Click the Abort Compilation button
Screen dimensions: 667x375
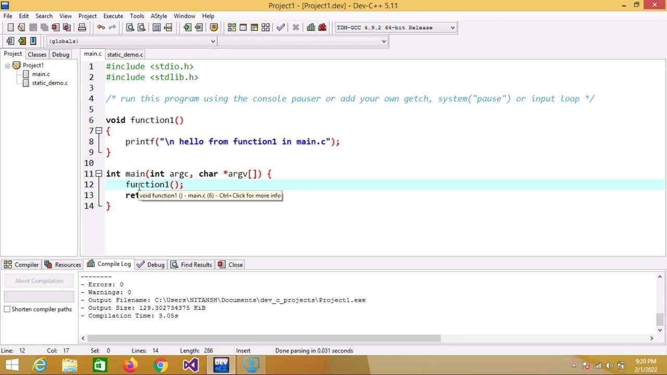[x=39, y=281]
